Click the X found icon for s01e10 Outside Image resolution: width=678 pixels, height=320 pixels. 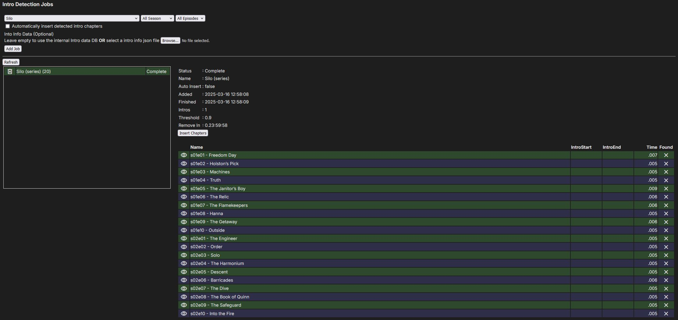point(666,230)
